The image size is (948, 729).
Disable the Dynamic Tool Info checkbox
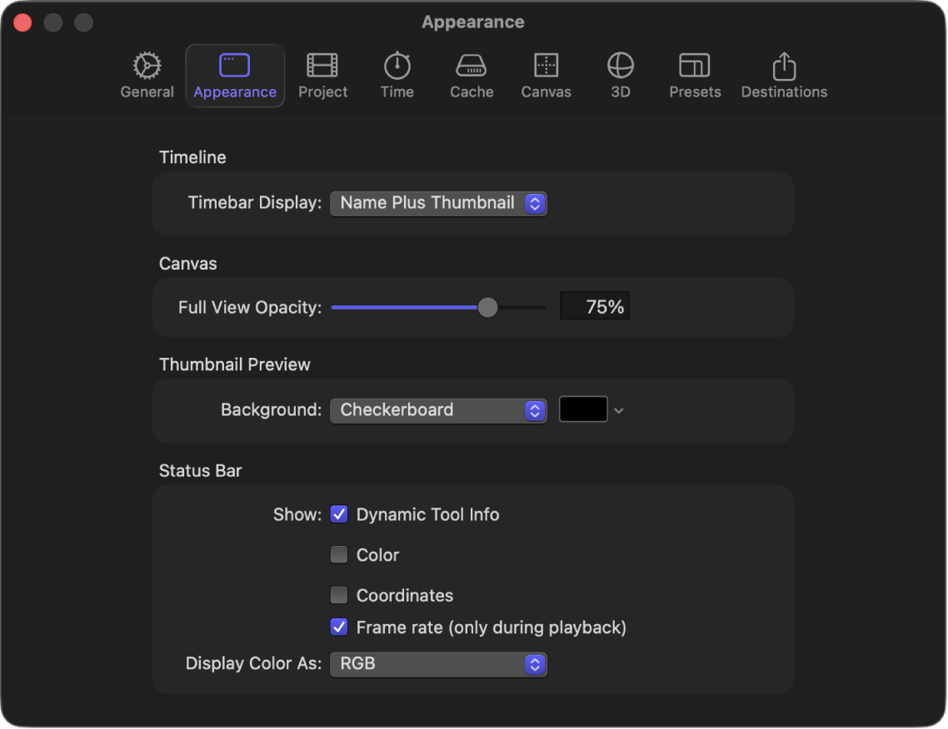click(x=339, y=514)
